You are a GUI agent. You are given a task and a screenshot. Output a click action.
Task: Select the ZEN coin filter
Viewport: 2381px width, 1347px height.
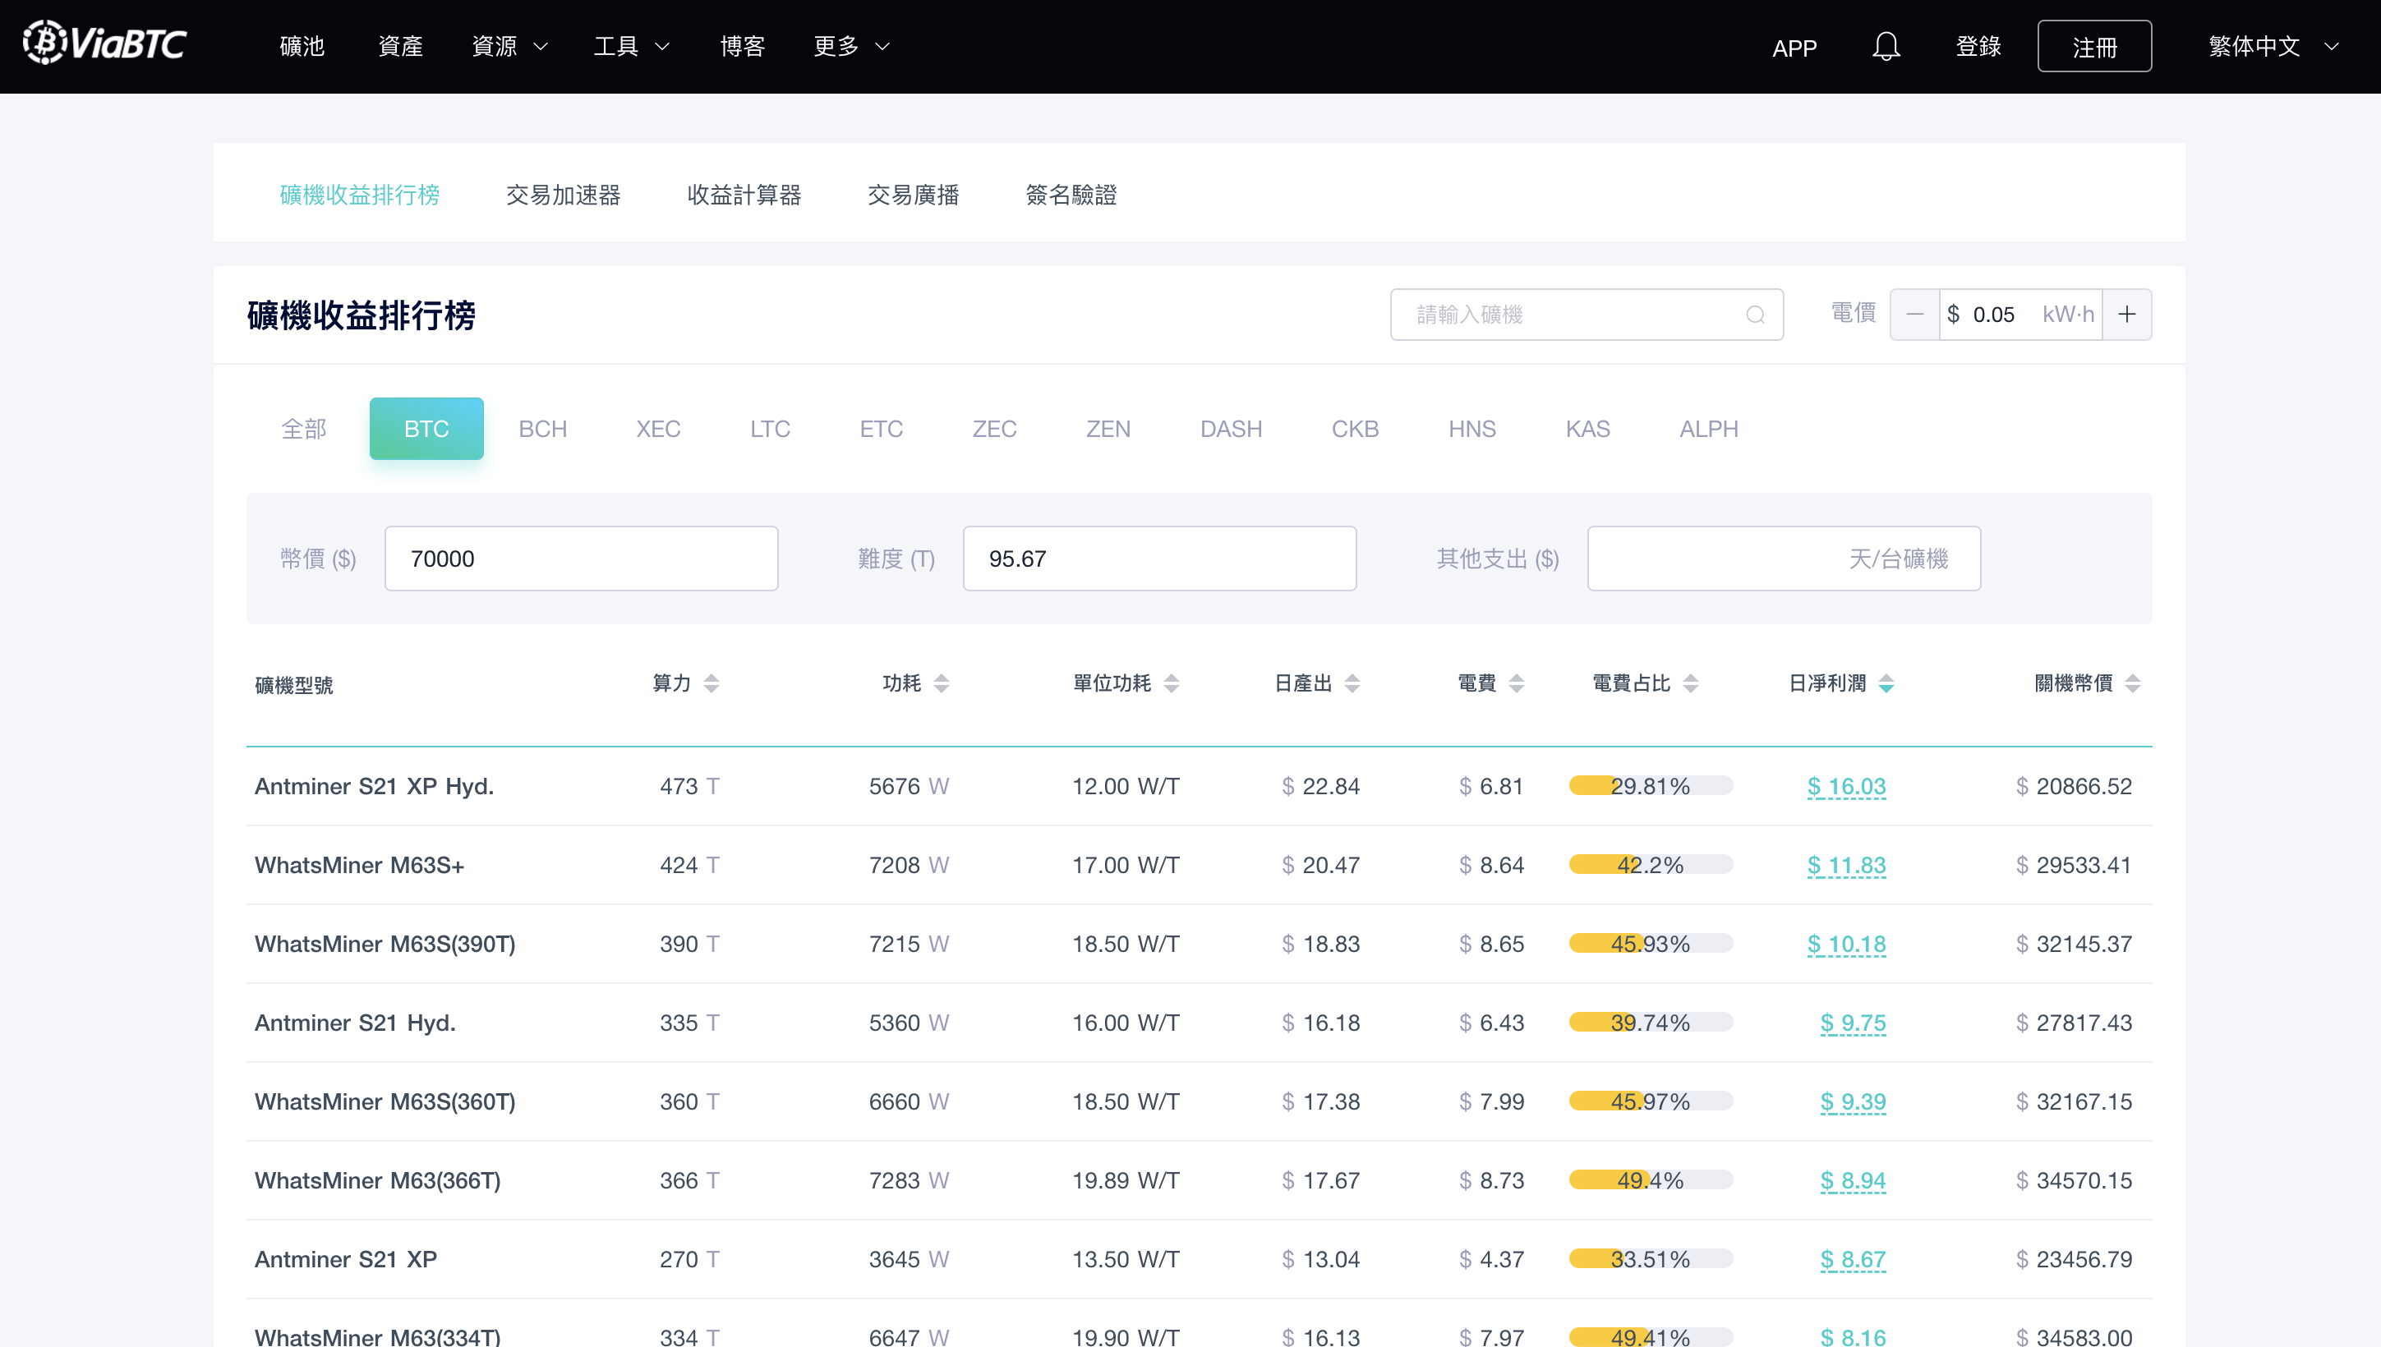point(1108,430)
